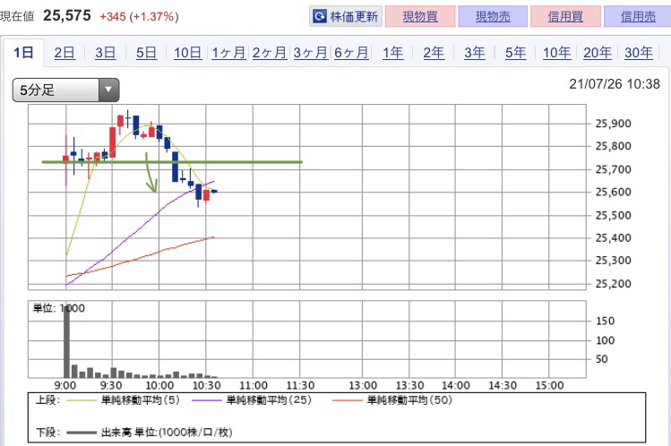
Task: Switch to the 30年 chart tab
Action: (639, 53)
